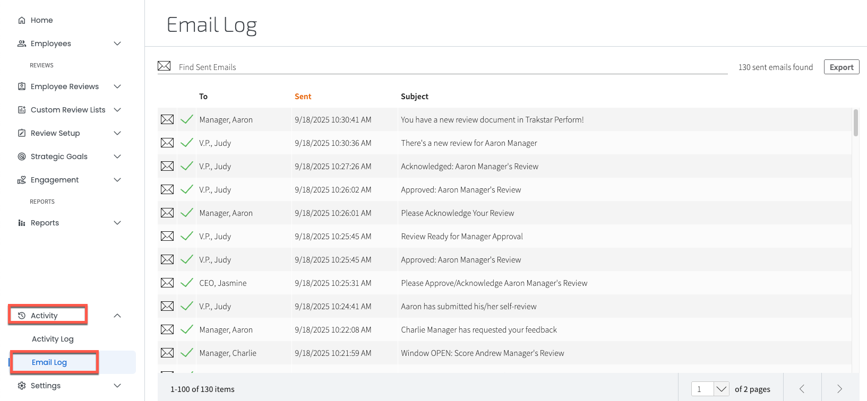Screen dimensions: 867x401
Task: Open envelope icon for Acknowledged: Aaron Manager's Review
Action: (x=167, y=166)
